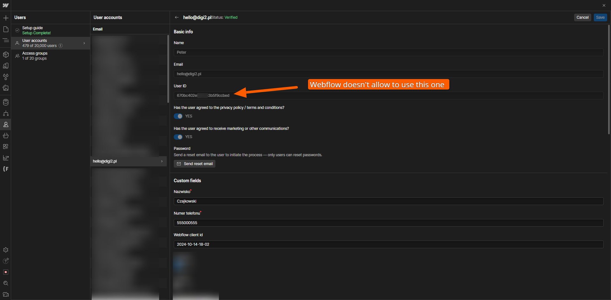
Task: Click the 'Setup Complete!' text
Action: click(x=36, y=33)
